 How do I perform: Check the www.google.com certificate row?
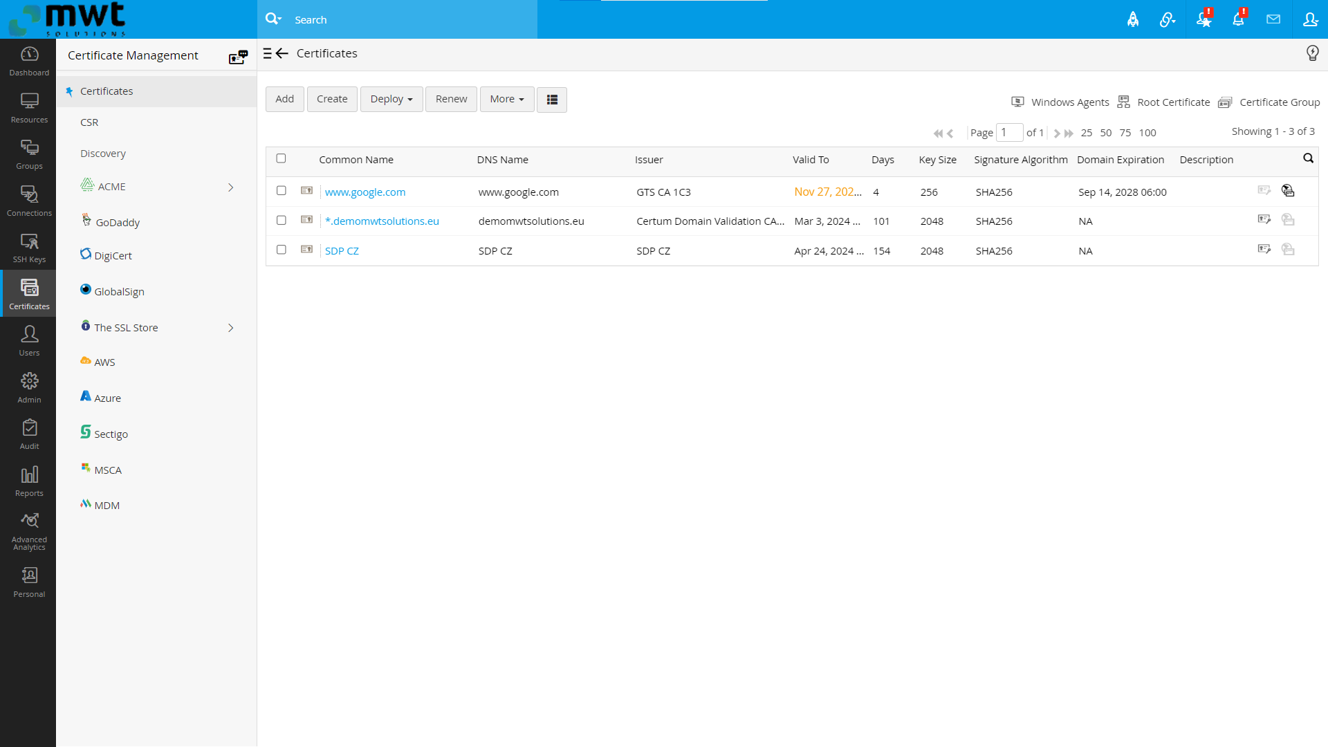[x=281, y=191]
